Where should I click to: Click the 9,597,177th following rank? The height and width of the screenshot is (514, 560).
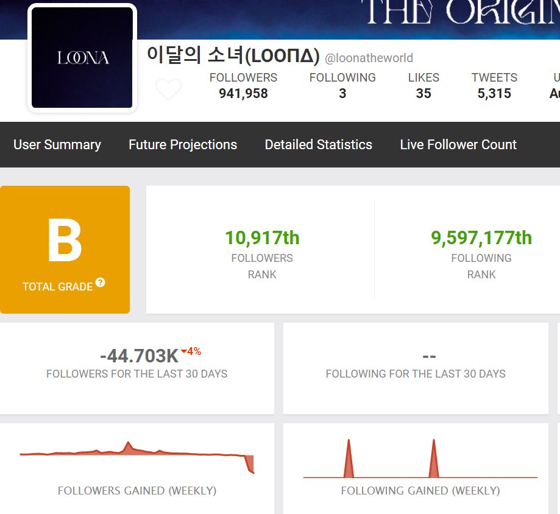(481, 238)
